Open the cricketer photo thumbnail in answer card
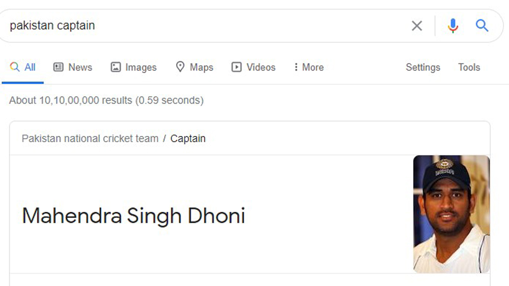The image size is (509, 286). coord(451,214)
